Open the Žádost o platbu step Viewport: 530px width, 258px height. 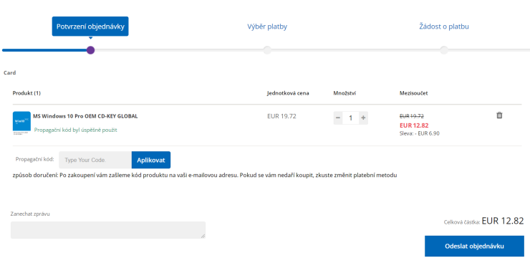444,27
